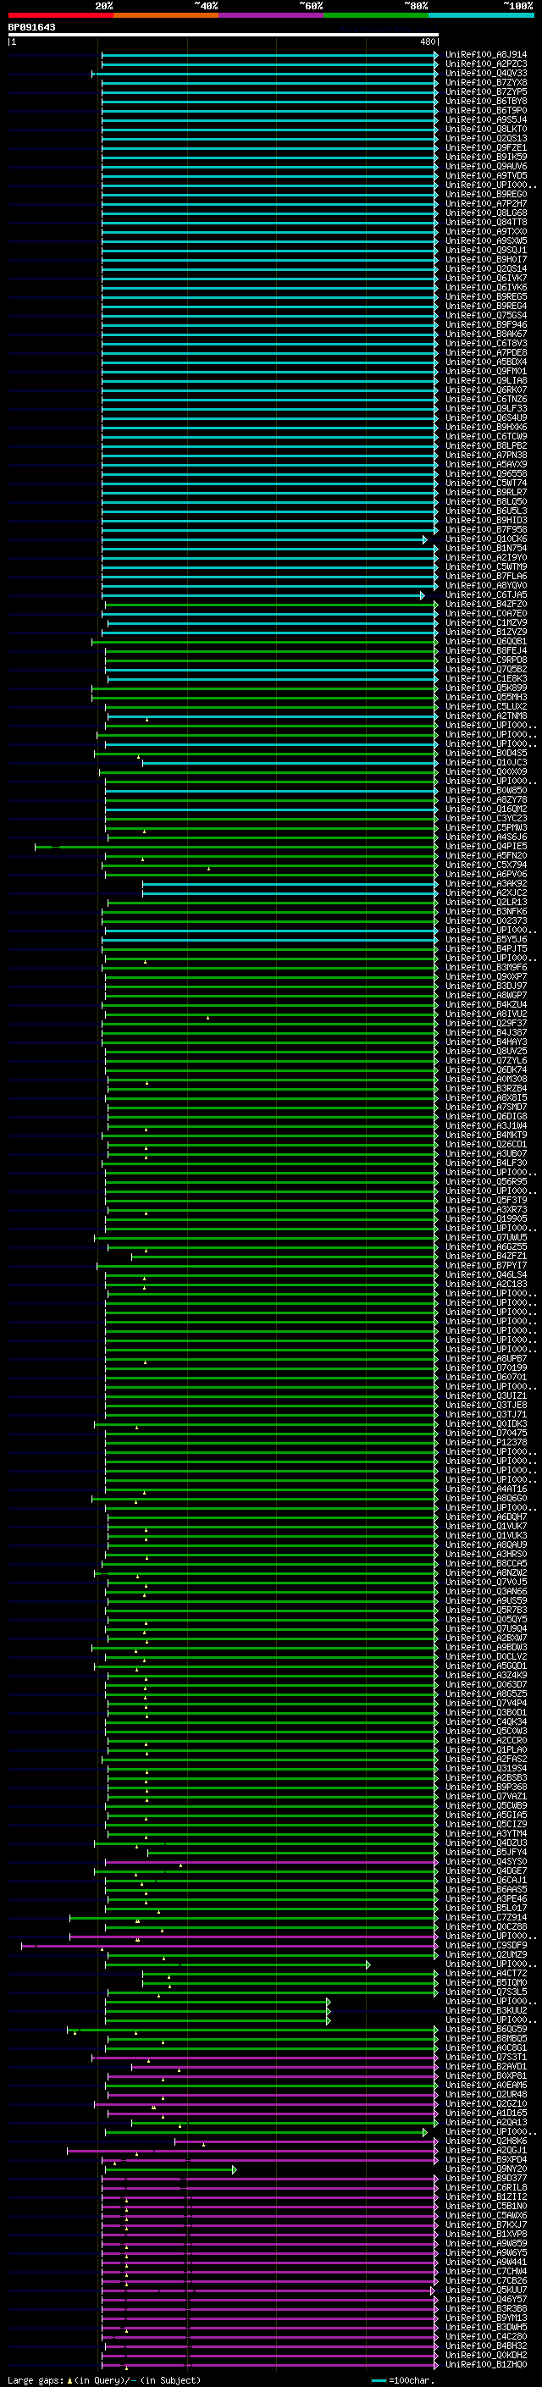Open hit UniRef100_B7ZYX8
This screenshot has height=2387, width=542.
[x=485, y=82]
